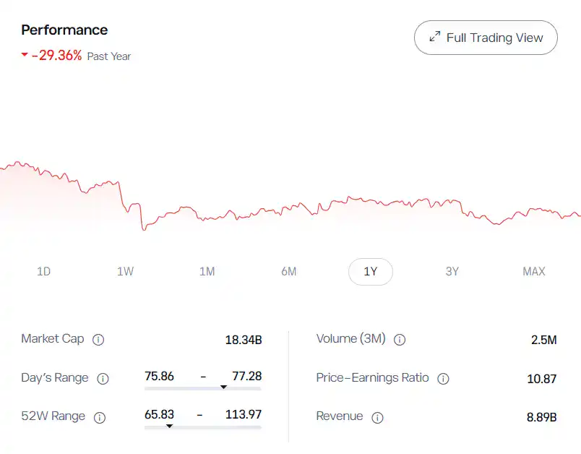View the 3Y performance chart
This screenshot has height=454, width=581.
(x=452, y=272)
